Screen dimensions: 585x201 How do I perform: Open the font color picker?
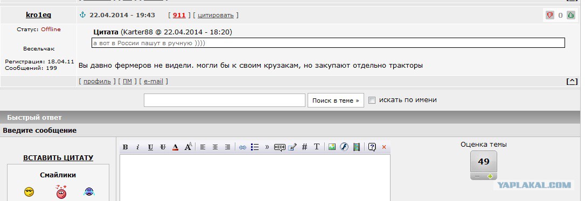176,147
